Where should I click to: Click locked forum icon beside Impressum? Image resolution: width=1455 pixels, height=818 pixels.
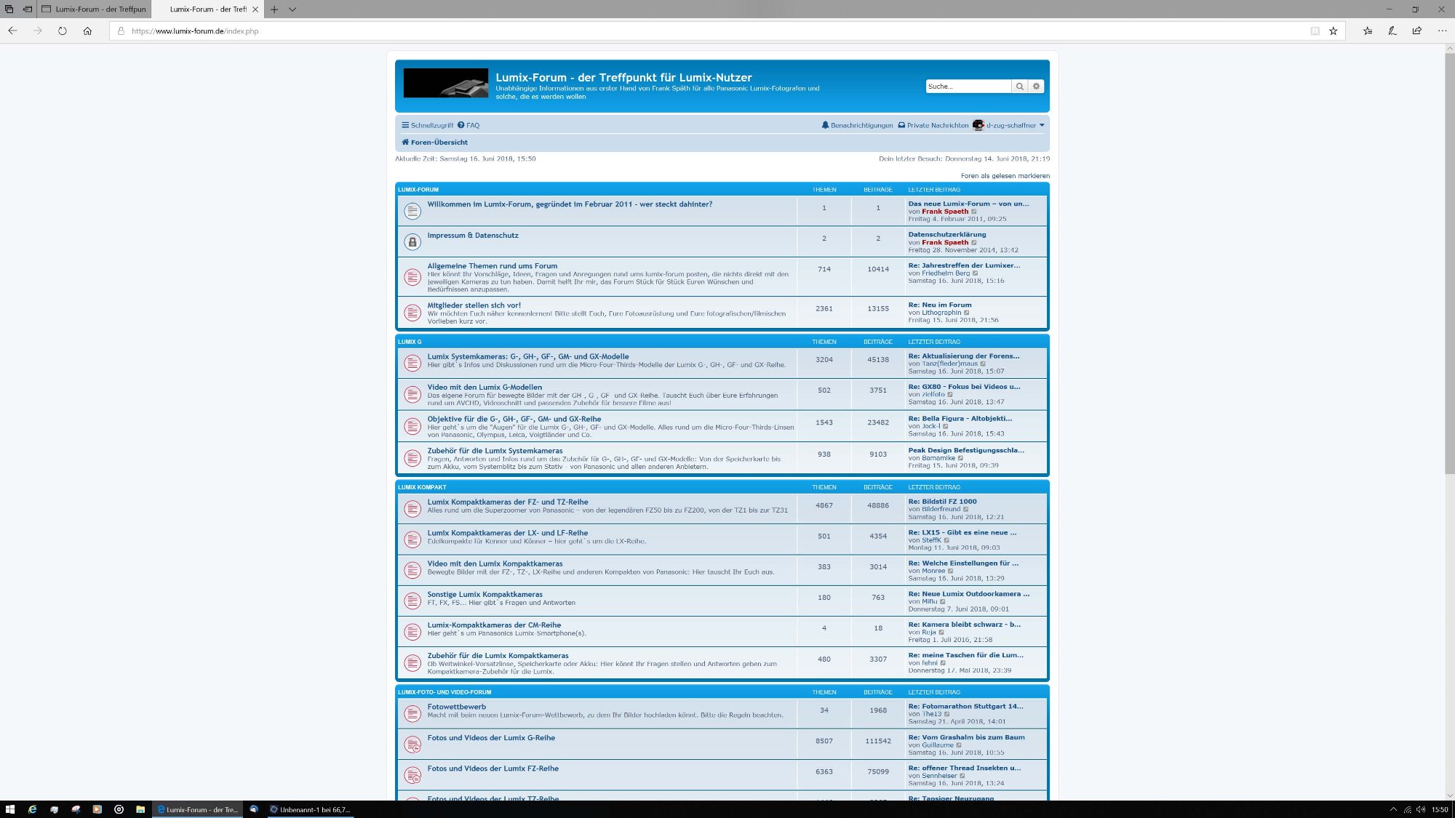(412, 242)
